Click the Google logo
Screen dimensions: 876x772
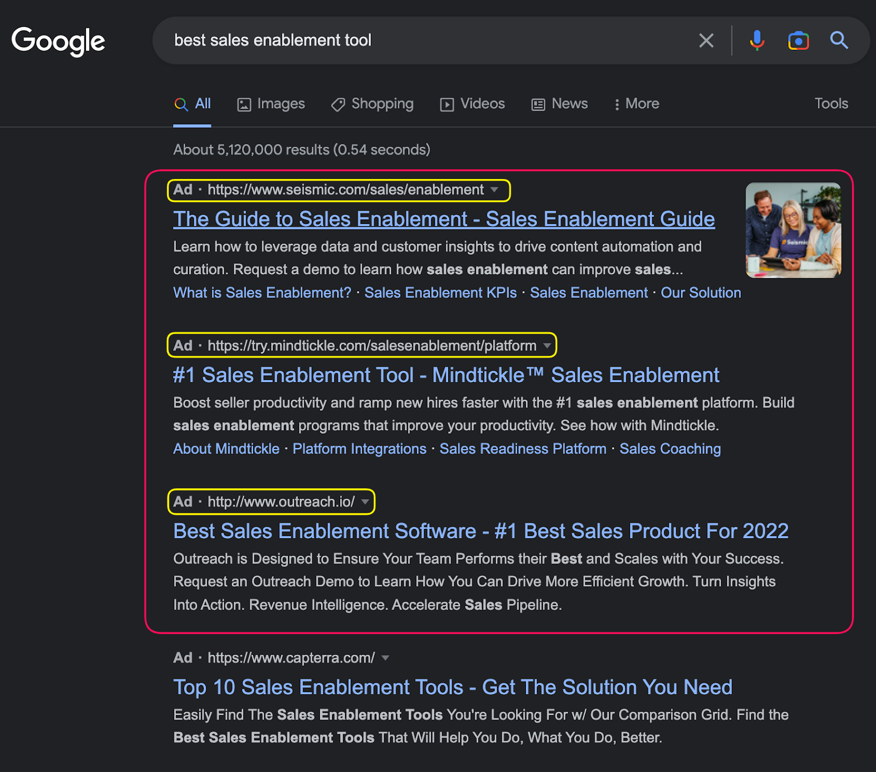[58, 41]
